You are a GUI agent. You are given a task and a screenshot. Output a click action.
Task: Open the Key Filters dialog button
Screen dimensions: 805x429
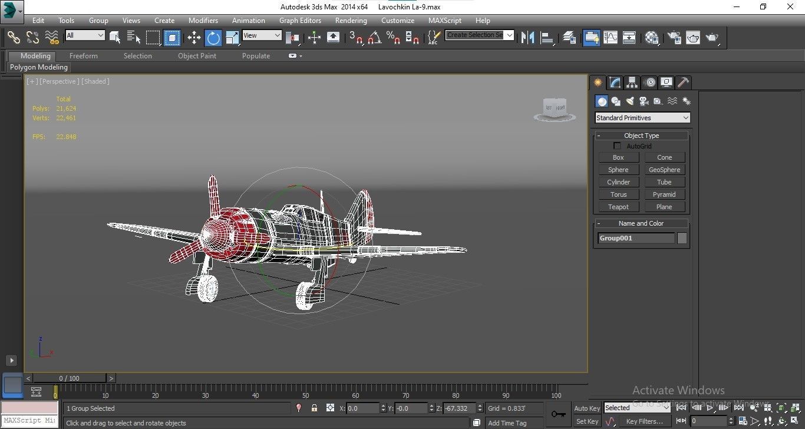pyautogui.click(x=644, y=421)
